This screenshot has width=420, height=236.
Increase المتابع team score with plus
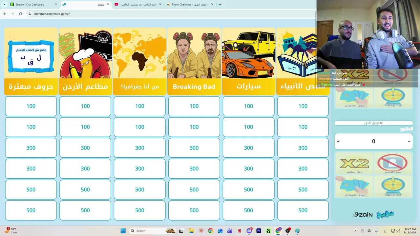[338, 141]
